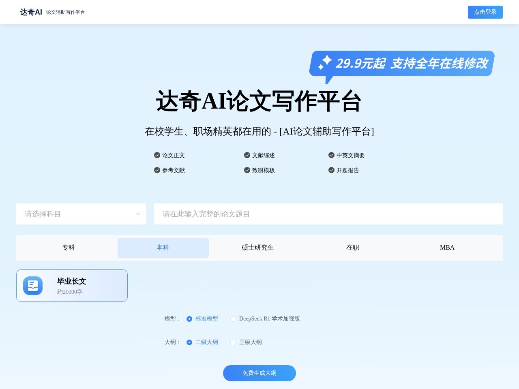This screenshot has width=519, height=389.
Task: Click the 达奇AI logo
Action: (x=30, y=12)
